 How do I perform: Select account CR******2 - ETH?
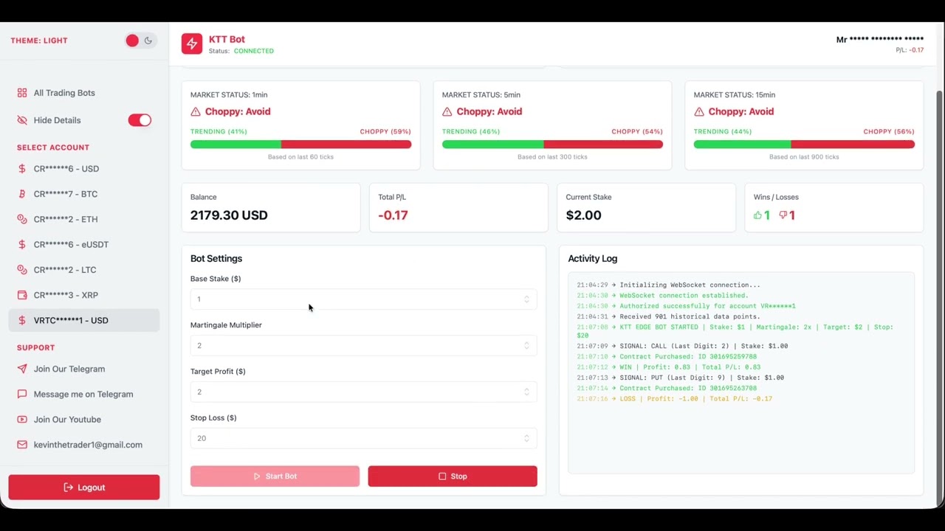[x=84, y=219]
